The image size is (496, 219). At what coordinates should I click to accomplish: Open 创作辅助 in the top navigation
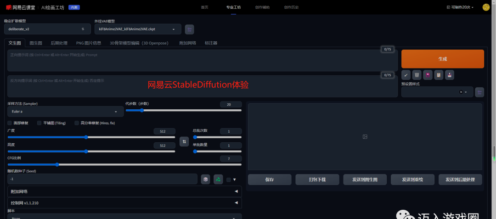click(263, 7)
